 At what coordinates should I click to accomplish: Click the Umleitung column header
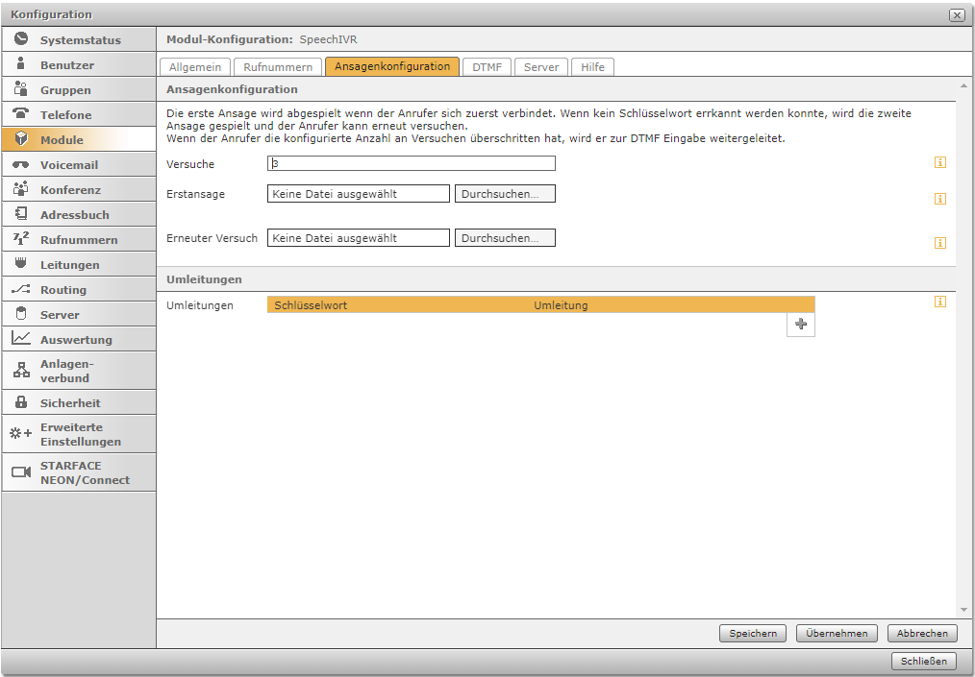561,305
